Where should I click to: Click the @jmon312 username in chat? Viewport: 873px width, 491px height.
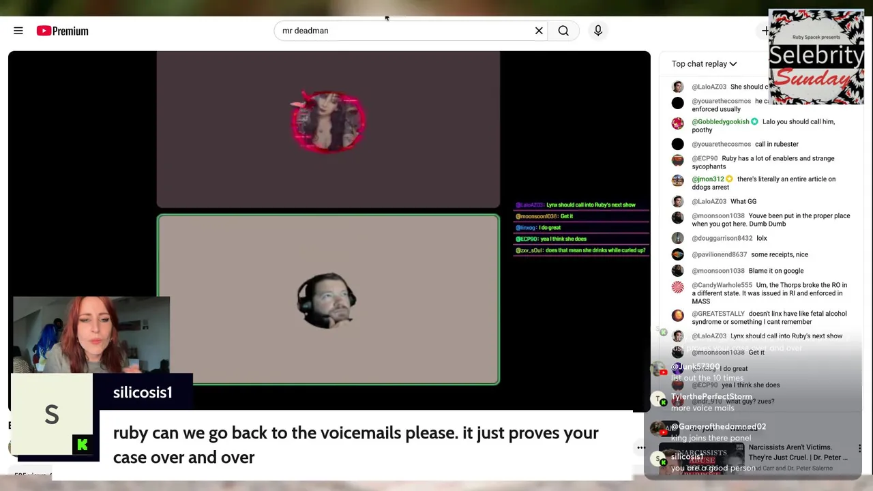708,179
